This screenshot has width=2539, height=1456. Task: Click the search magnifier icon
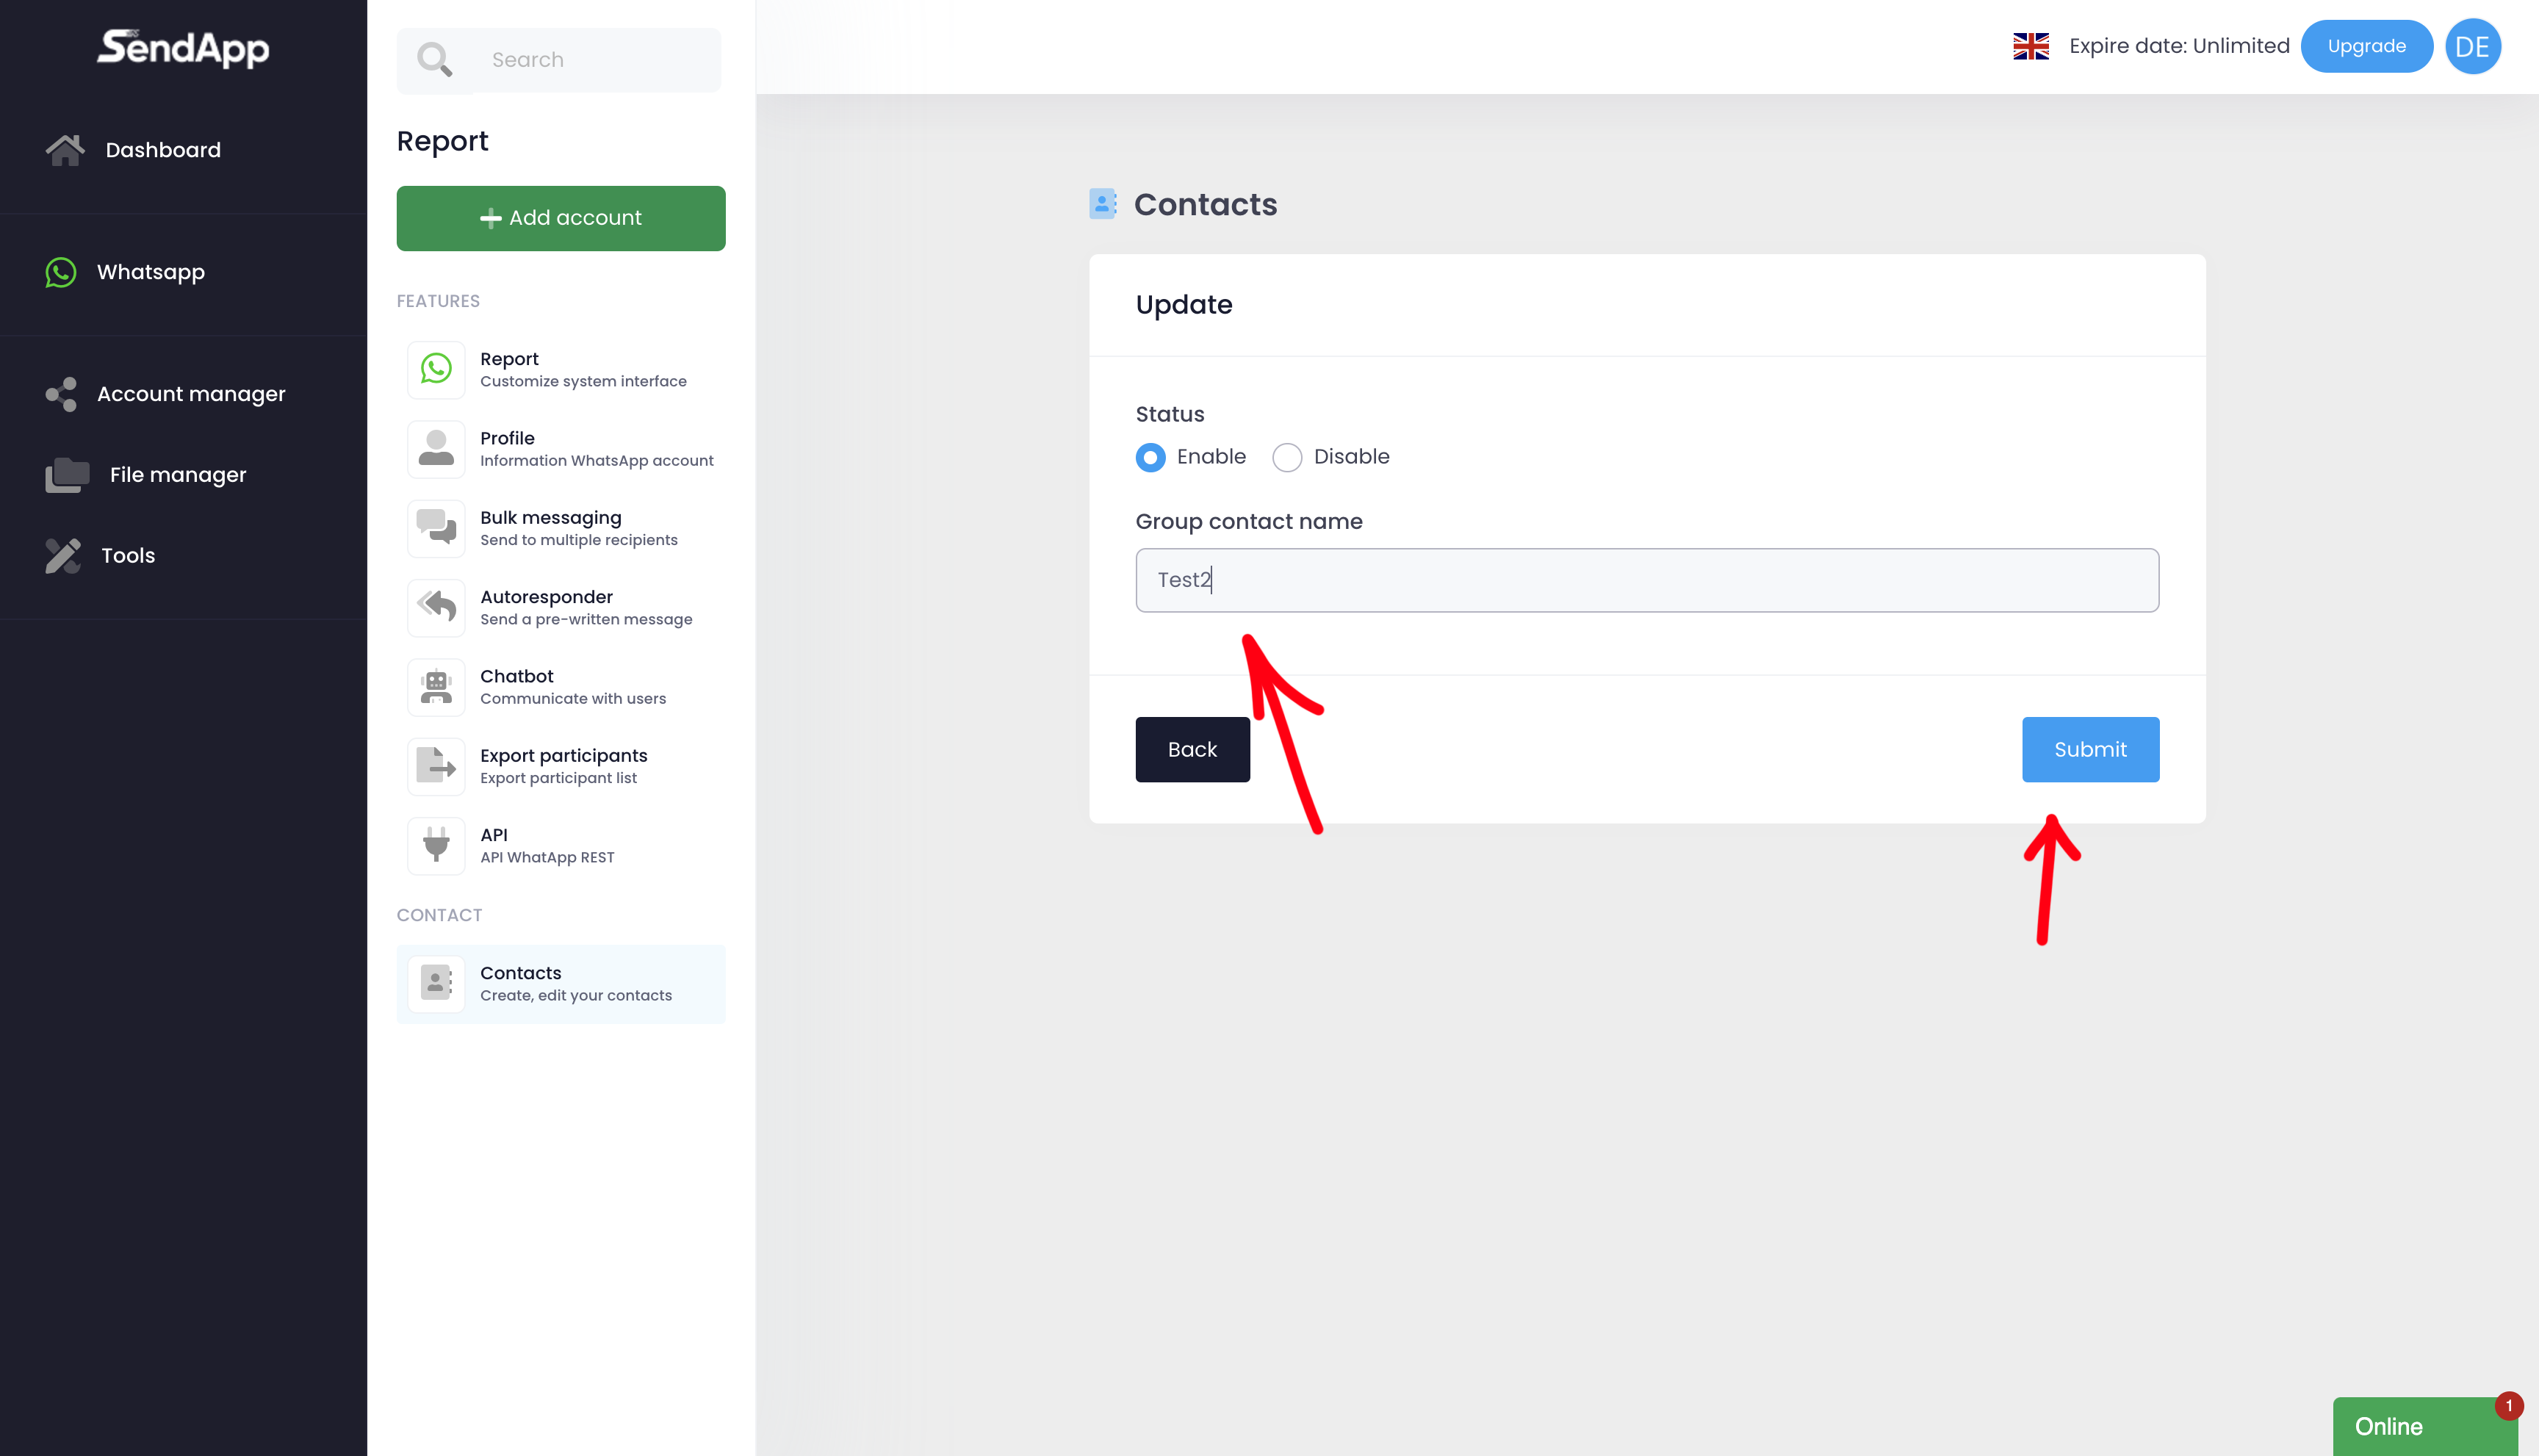pos(434,60)
